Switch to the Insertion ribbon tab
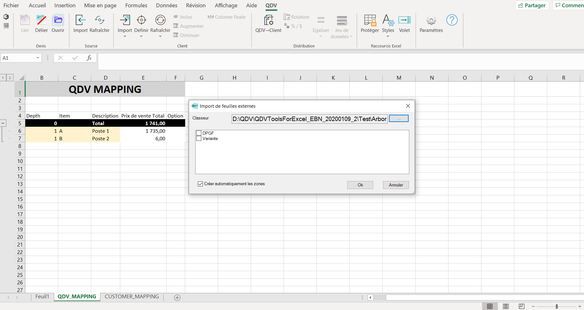The image size is (584, 310). pos(65,5)
